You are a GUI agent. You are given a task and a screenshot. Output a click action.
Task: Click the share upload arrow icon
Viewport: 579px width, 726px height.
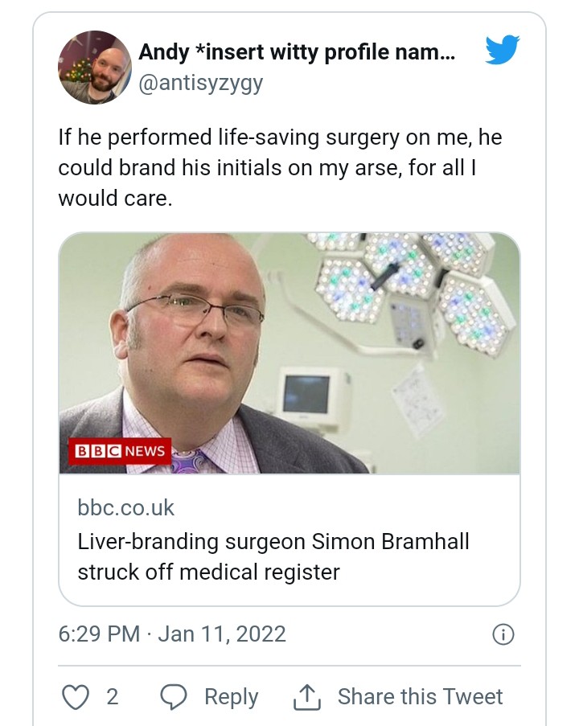coord(306,697)
